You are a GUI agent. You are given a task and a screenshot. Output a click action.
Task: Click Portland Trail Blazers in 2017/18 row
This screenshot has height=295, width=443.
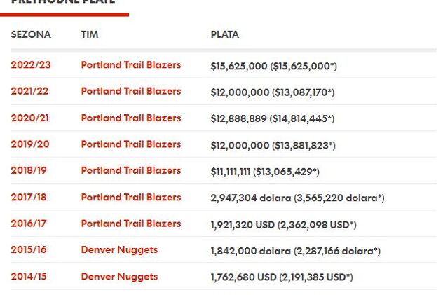point(130,197)
